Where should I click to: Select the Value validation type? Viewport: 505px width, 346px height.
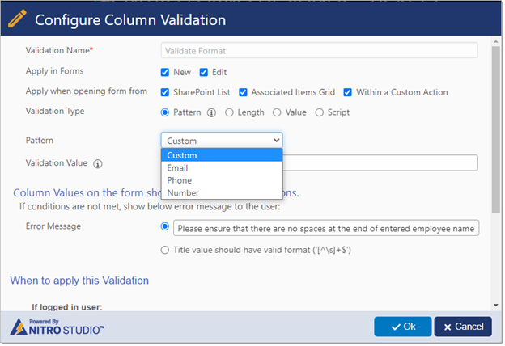(278, 112)
